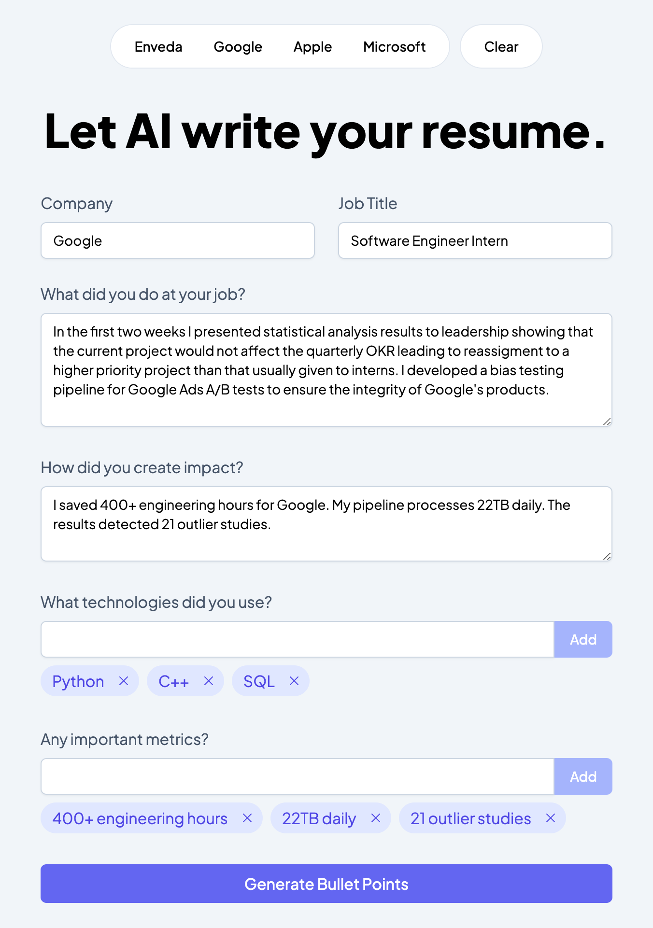
Task: Delete the 22TB daily metric tag
Action: pos(376,818)
